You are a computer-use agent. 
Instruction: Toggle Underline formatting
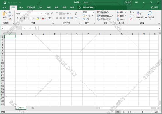click(x=24, y=18)
